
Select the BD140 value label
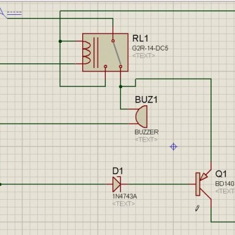tap(224, 184)
